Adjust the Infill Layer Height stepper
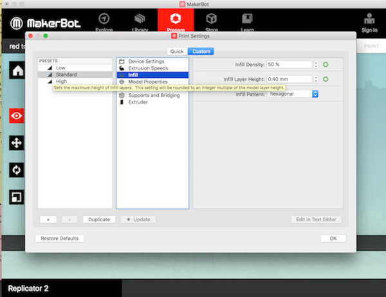This screenshot has width=386, height=297. click(x=316, y=79)
